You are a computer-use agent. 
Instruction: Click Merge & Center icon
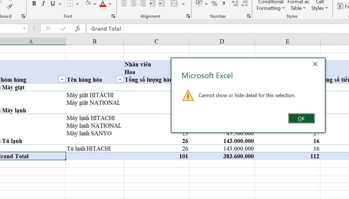pos(174,4)
